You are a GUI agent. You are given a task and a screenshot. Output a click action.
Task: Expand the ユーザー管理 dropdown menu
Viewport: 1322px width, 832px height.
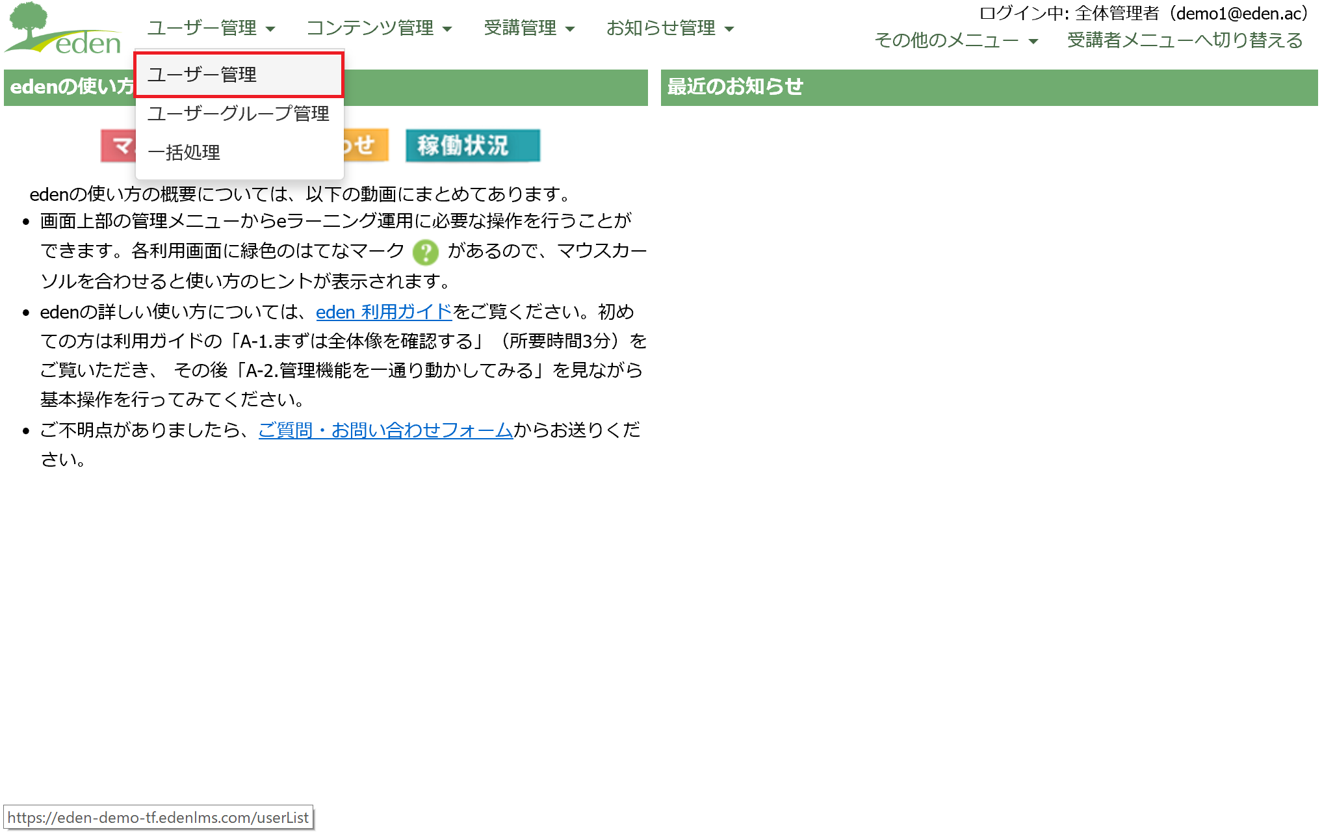point(211,28)
